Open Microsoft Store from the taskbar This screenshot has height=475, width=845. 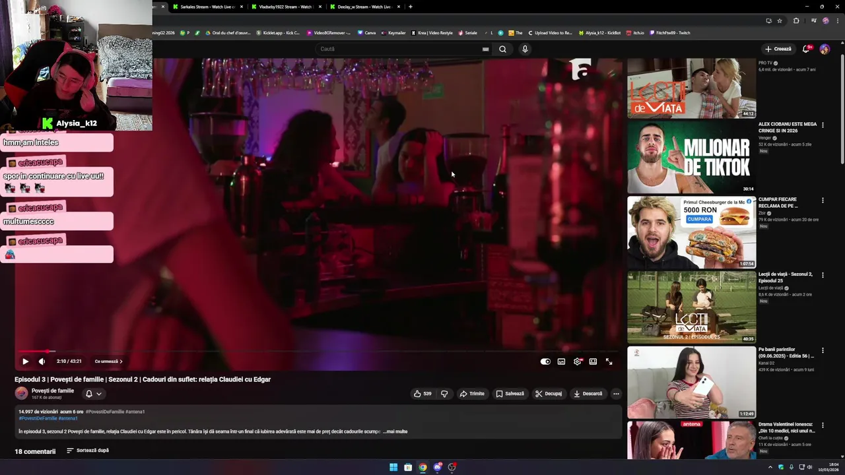tap(408, 467)
